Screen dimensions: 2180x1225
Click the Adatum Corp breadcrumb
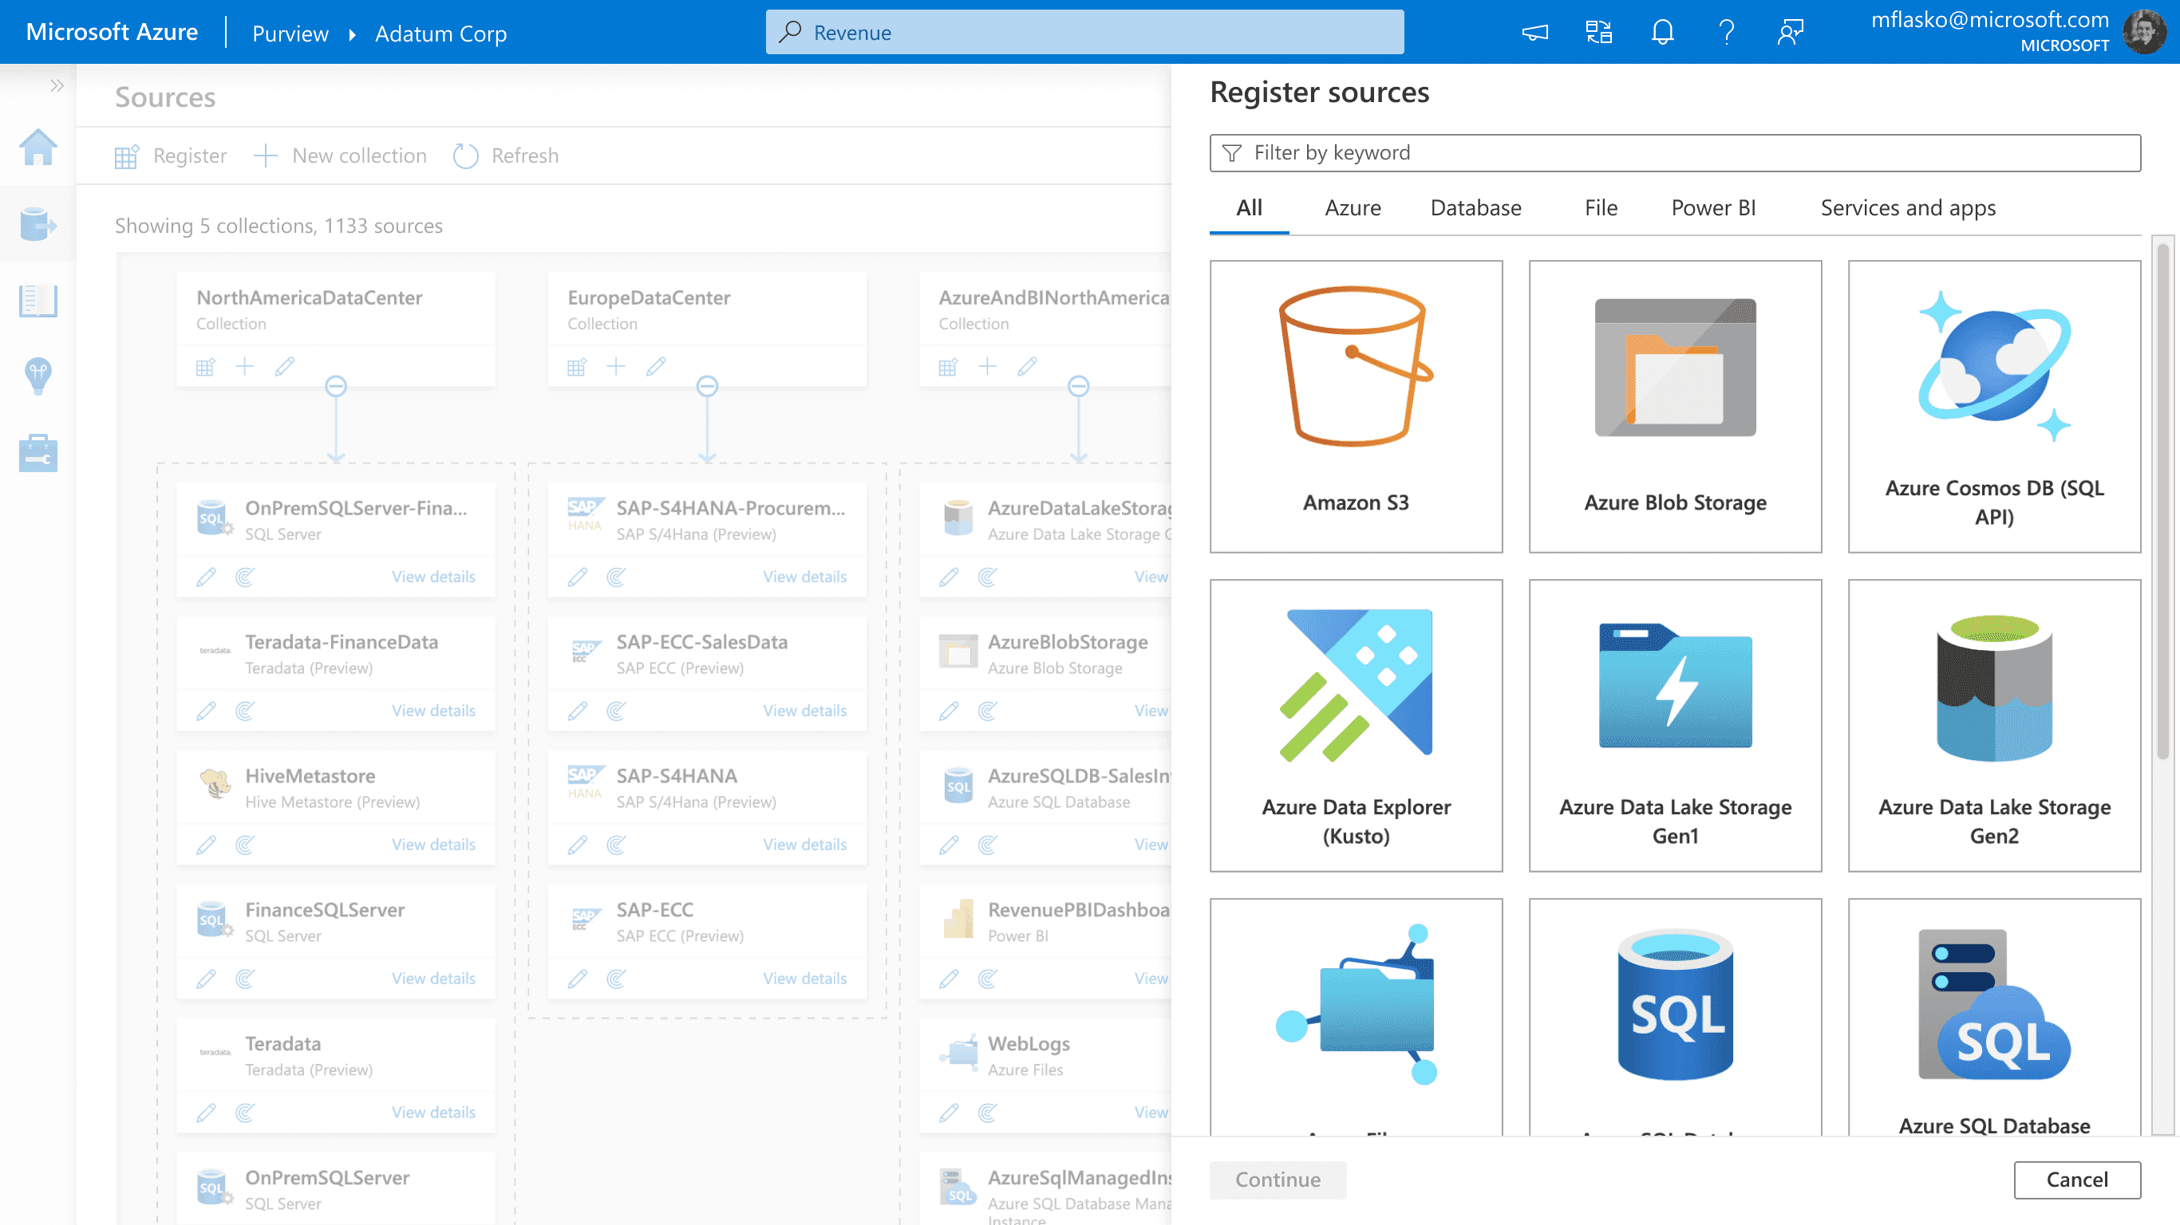[440, 33]
